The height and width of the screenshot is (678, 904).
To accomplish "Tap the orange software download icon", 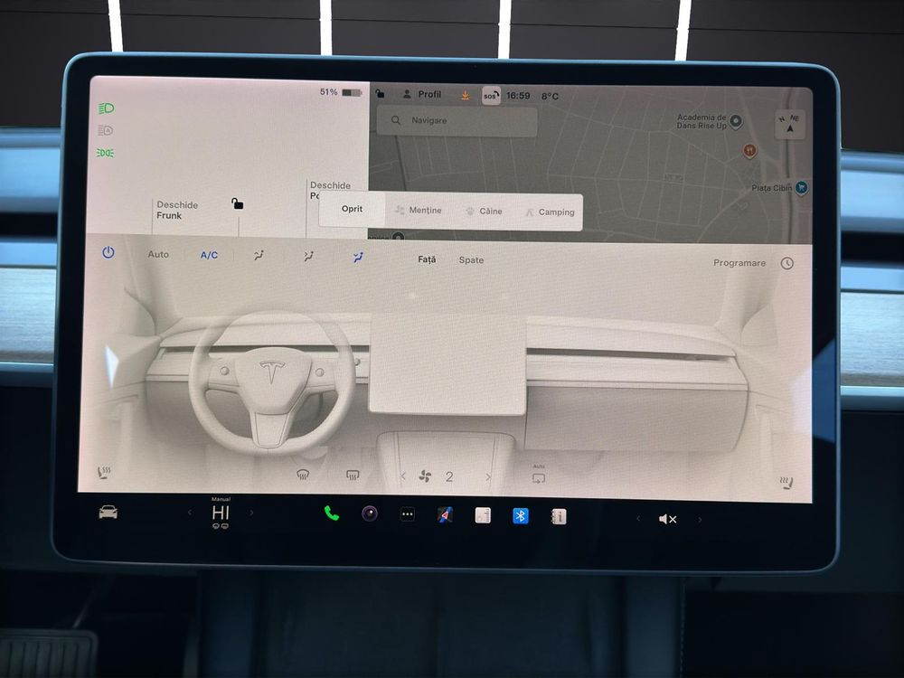I will (465, 95).
